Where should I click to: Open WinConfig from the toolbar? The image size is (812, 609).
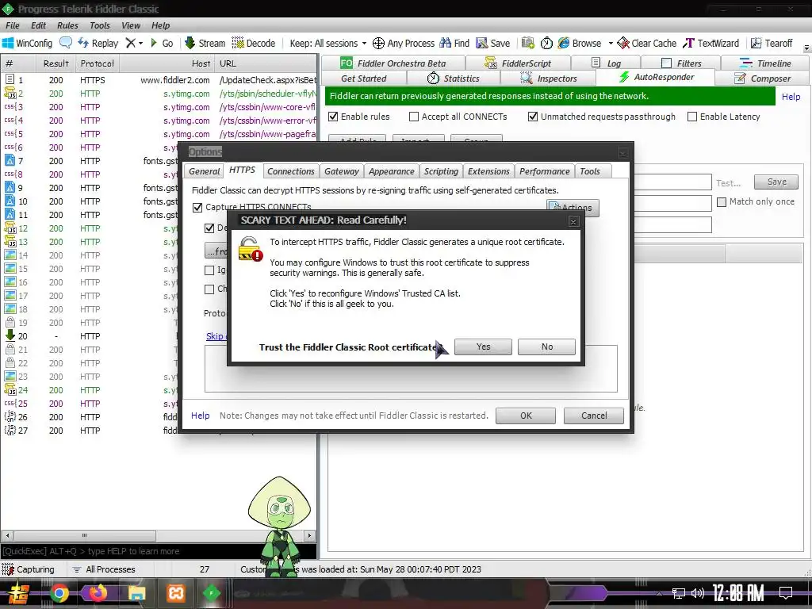[x=28, y=43]
